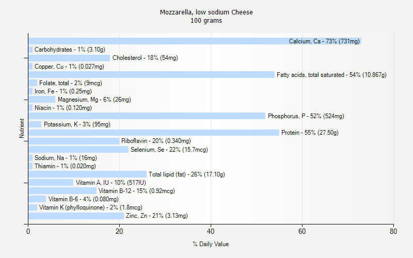The image size is (413, 258).
Task: Click the 40 tick on x-axis
Action: pos(211,232)
